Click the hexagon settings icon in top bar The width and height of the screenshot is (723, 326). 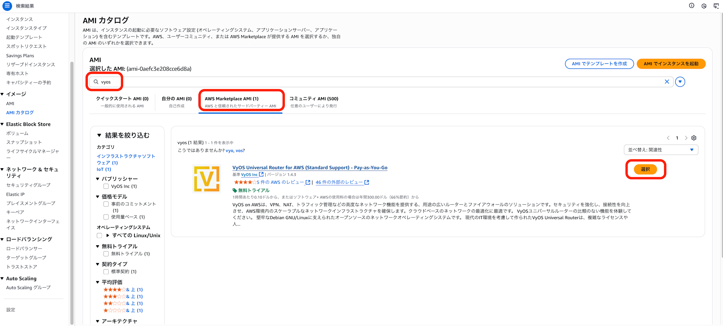coord(704,6)
